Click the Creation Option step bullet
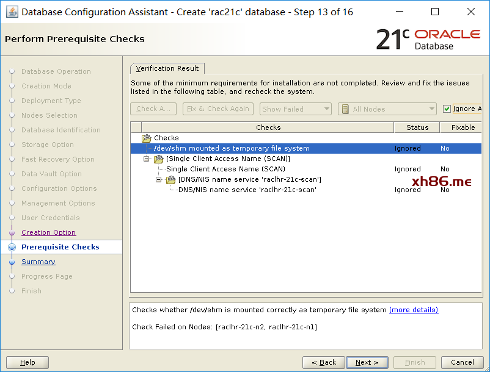 click(12, 232)
